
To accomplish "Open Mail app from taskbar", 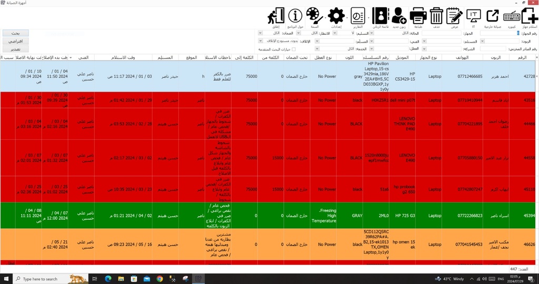I will [x=147, y=279].
